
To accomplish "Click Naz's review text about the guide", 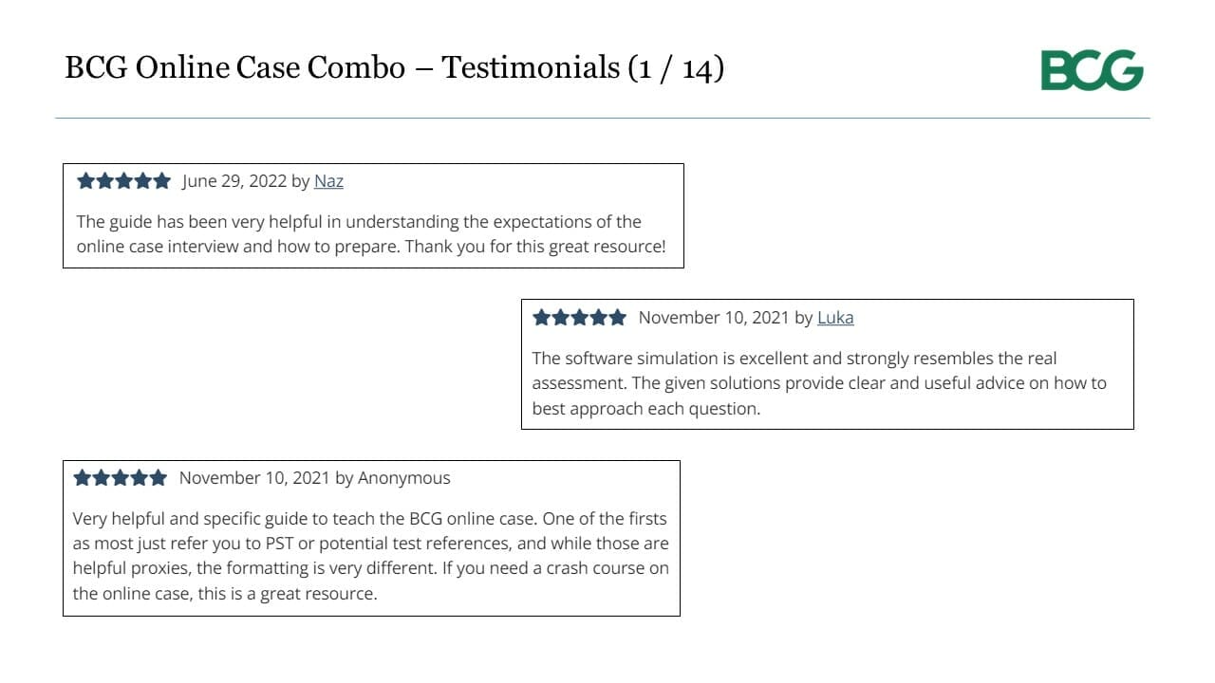I will pyautogui.click(x=371, y=234).
